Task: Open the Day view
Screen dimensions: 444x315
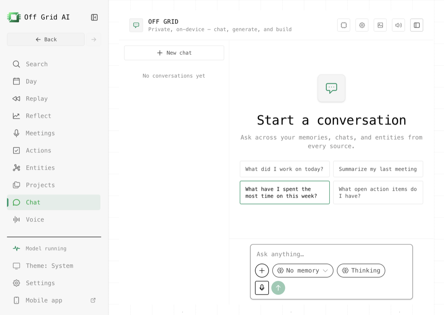Action: (x=54, y=82)
